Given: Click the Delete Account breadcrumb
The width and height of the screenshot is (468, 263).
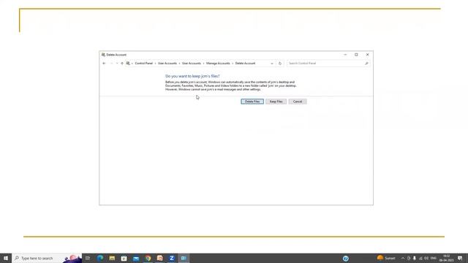Looking at the screenshot, I should point(245,64).
